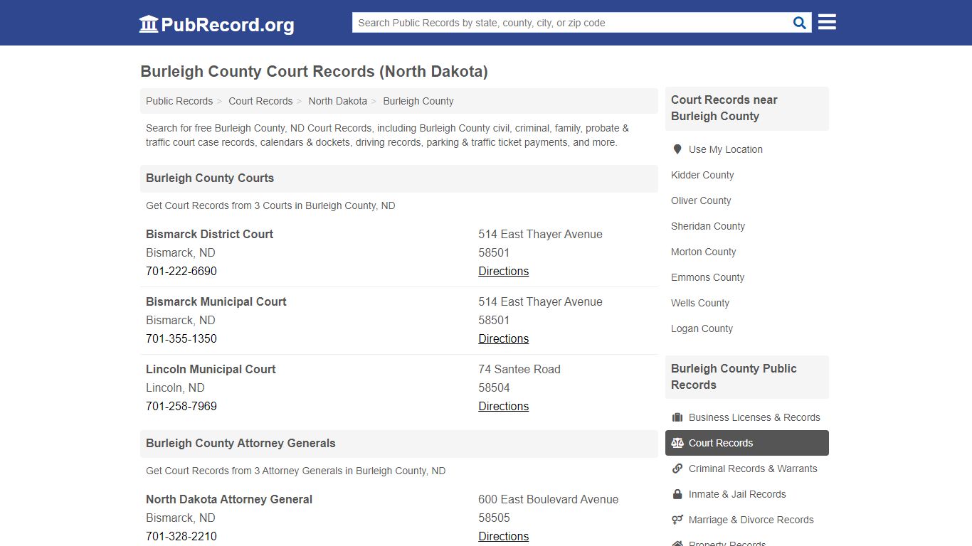
Task: Click the Inmate & Jail padlock icon
Action: 677,494
